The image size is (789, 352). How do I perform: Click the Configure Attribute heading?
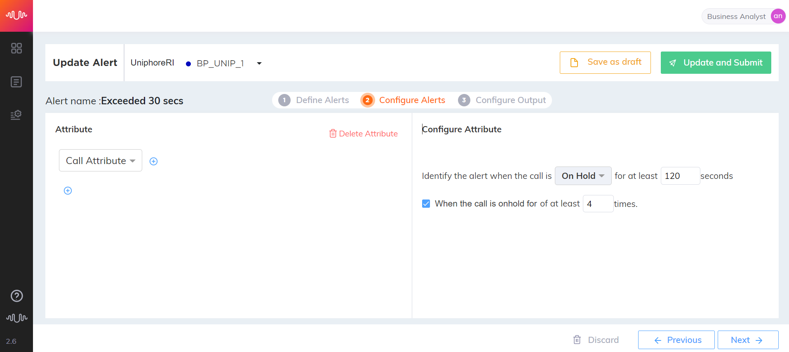pyautogui.click(x=462, y=129)
